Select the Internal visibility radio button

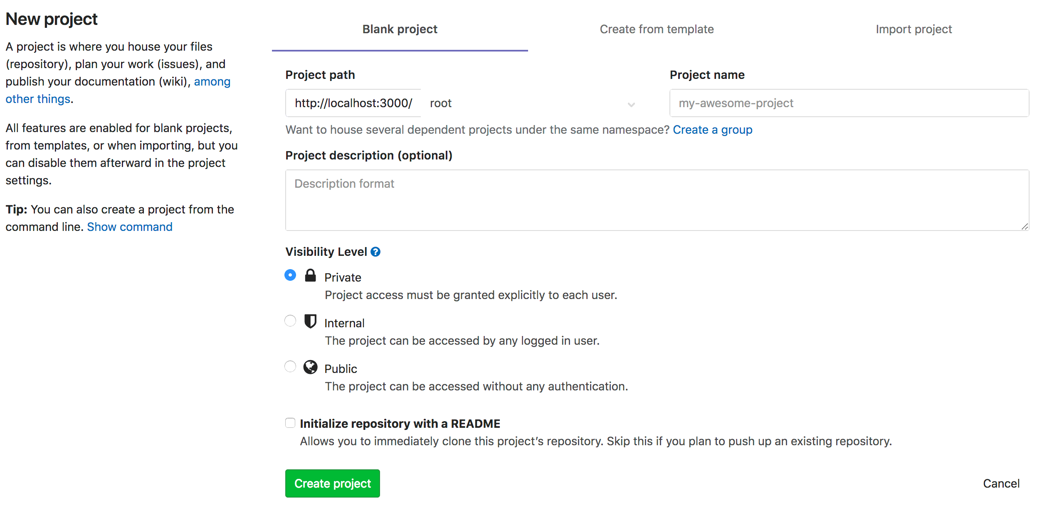click(290, 321)
